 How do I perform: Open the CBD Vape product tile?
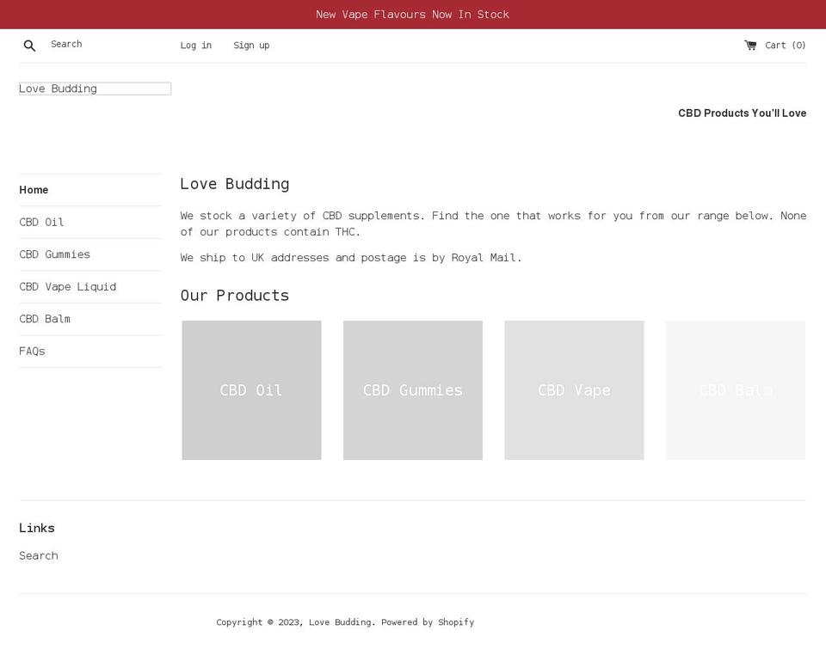(x=574, y=390)
